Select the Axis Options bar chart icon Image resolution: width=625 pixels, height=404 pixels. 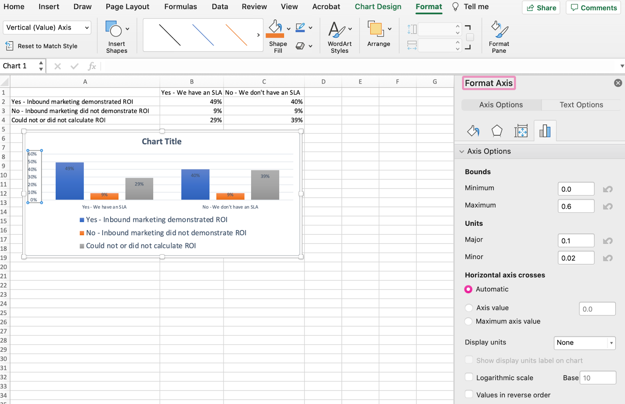tap(545, 130)
